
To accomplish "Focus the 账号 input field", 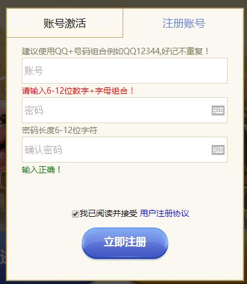I will [124, 71].
